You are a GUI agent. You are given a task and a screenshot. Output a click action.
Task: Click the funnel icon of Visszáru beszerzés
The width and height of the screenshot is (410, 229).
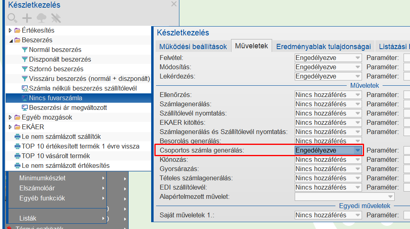(x=25, y=78)
